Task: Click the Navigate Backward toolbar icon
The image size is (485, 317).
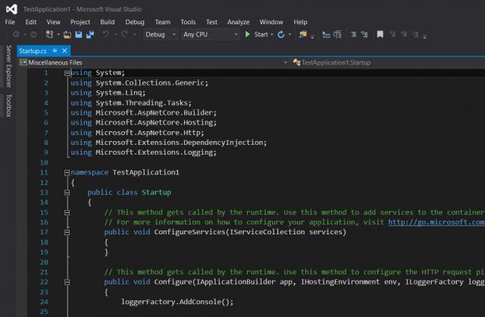Action: point(16,34)
